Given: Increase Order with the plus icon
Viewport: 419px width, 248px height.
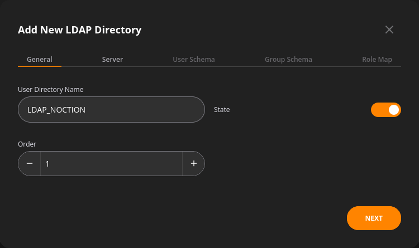Looking at the screenshot, I should pos(194,163).
